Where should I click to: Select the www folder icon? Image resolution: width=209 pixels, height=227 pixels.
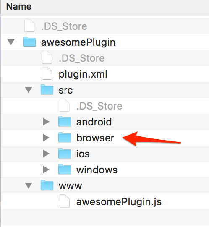coord(47,185)
